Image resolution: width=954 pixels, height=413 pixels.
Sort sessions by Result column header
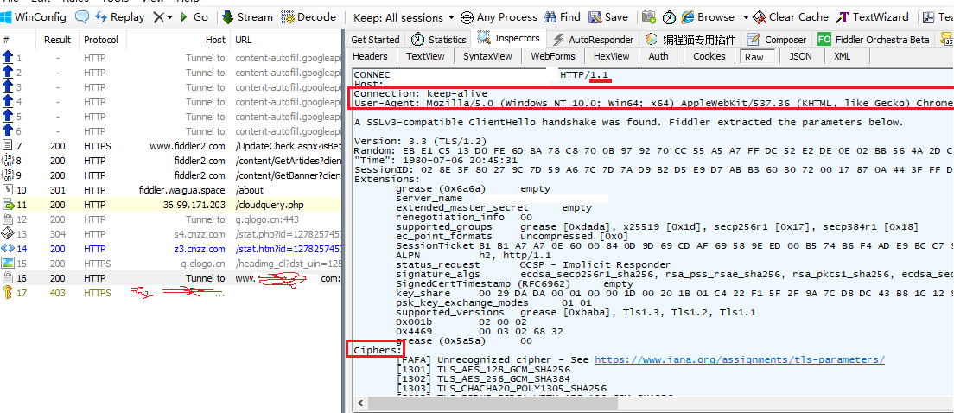58,40
